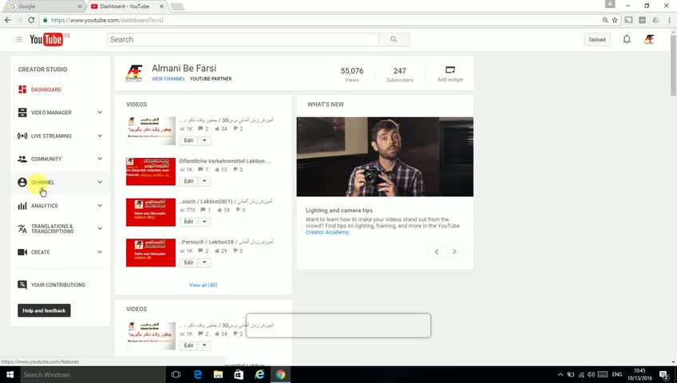
Task: Click the Analytics bar chart icon
Action: pos(22,206)
